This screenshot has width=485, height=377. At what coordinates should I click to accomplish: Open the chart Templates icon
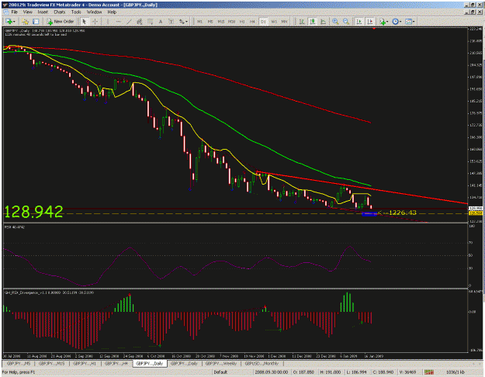click(x=409, y=22)
